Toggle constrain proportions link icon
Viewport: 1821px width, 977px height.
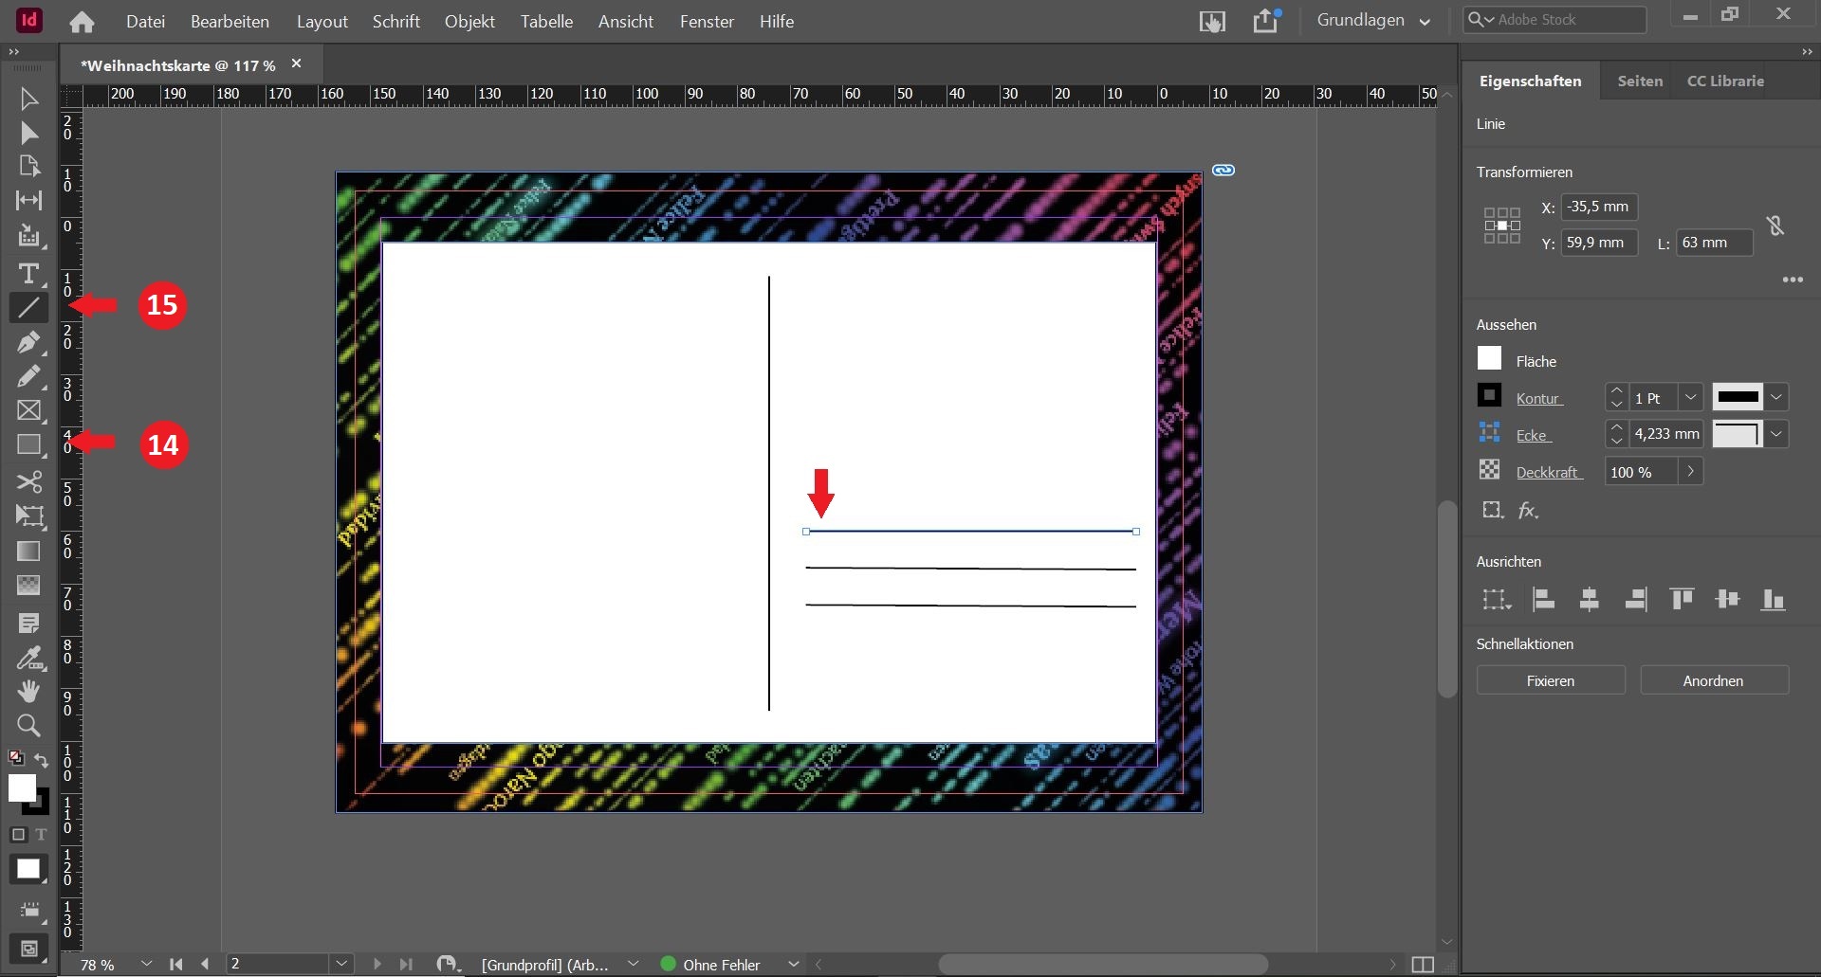pos(1775,226)
